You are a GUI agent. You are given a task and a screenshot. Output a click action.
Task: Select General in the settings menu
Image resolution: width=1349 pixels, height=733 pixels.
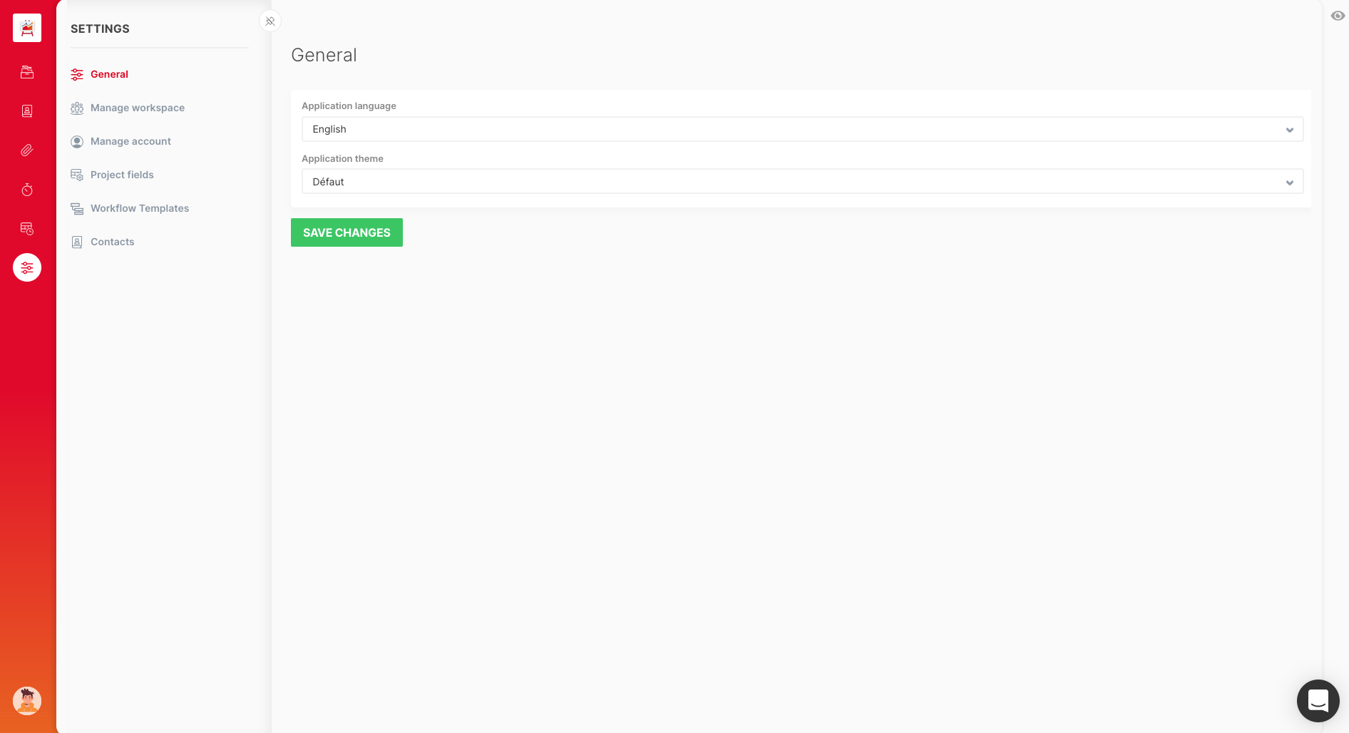[x=109, y=74]
